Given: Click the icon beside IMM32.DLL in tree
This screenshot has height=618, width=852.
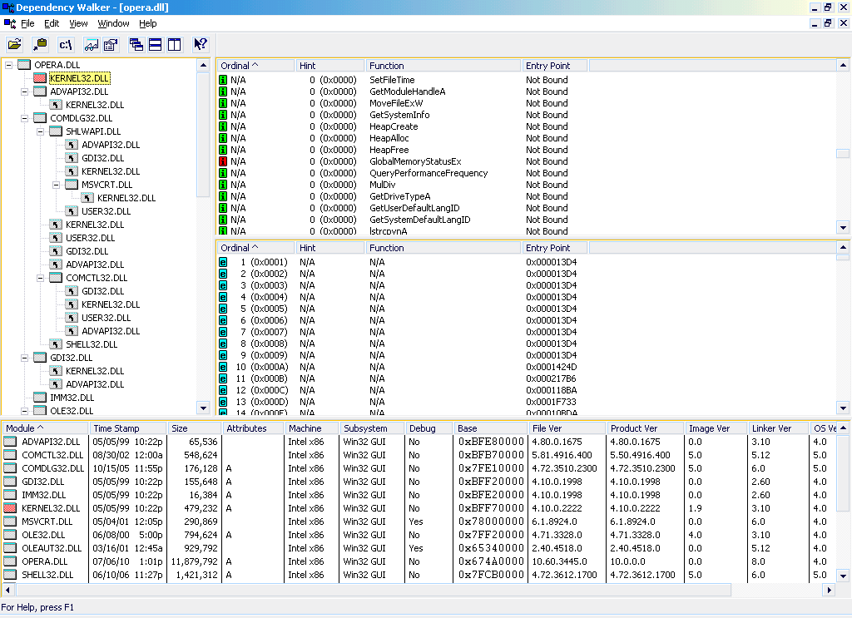Looking at the screenshot, I should (x=40, y=398).
